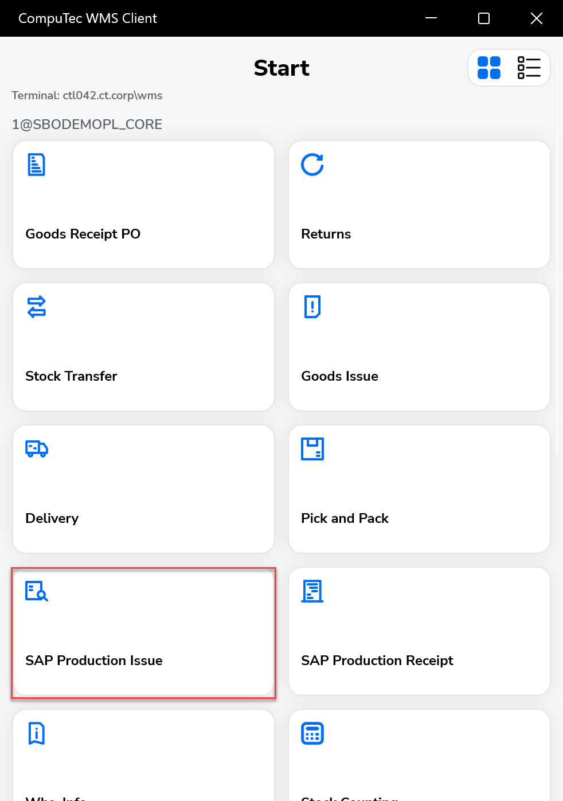Click the 1@SBODEMOPL_CORE session label
563x801 pixels.
click(x=87, y=124)
